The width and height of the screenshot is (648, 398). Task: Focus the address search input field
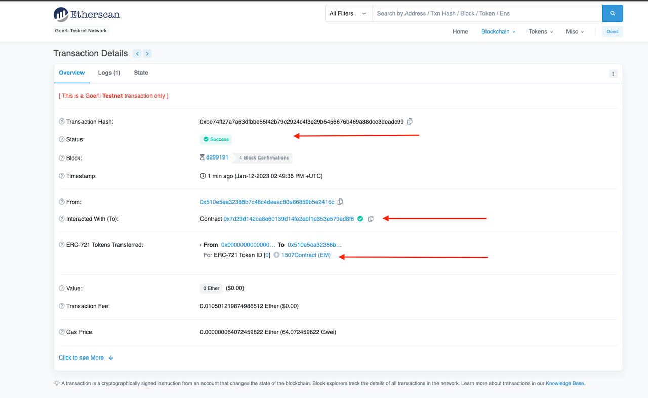pyautogui.click(x=487, y=14)
